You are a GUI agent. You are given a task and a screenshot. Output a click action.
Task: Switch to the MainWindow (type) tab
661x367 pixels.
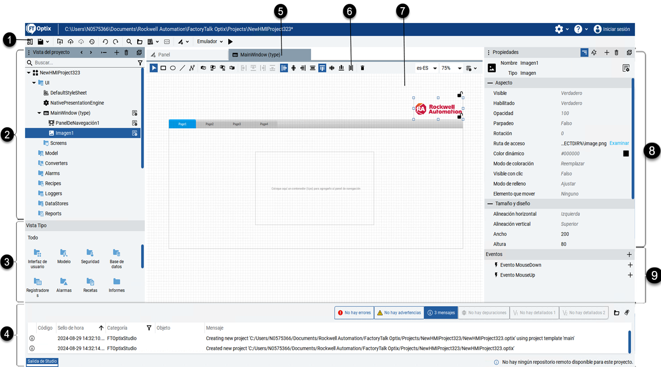(x=270, y=55)
